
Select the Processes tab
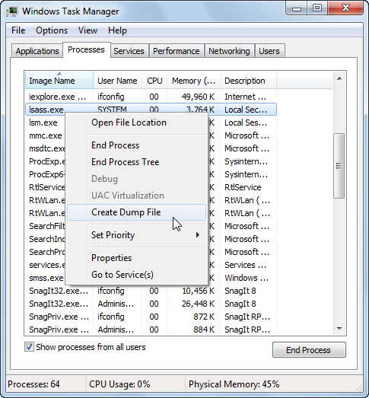click(86, 49)
